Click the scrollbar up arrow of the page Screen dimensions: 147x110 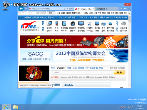tap(130, 14)
